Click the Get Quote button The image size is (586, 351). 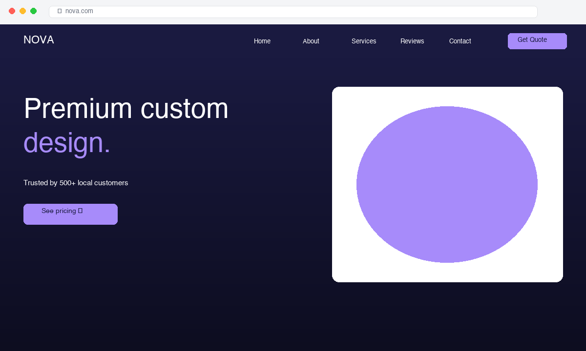click(537, 41)
